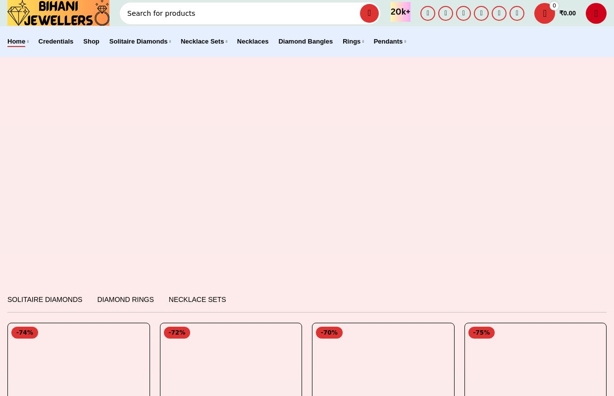Switch to the NECKLACE SETS product tab

[197, 299]
